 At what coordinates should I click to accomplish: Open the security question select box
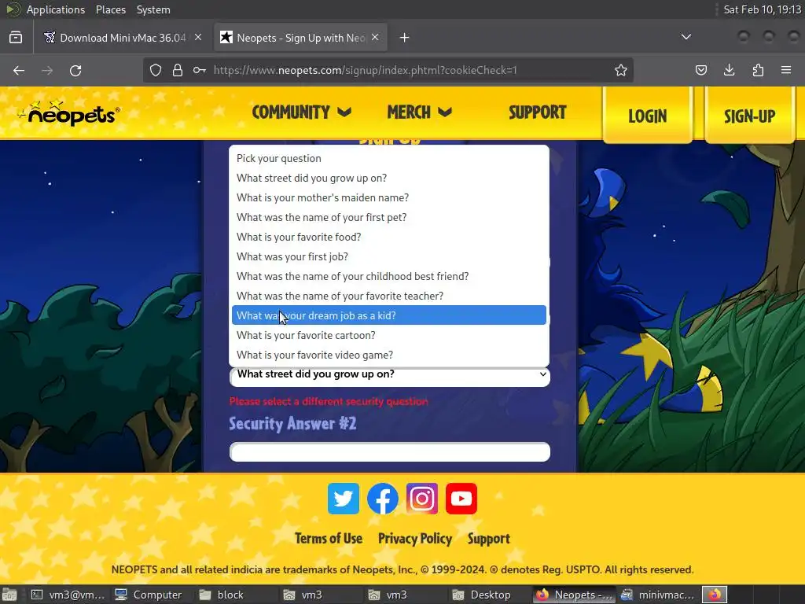(x=390, y=376)
